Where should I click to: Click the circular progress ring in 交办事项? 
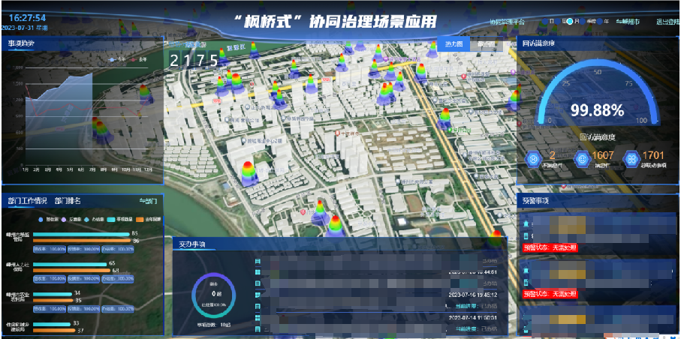[x=214, y=295]
